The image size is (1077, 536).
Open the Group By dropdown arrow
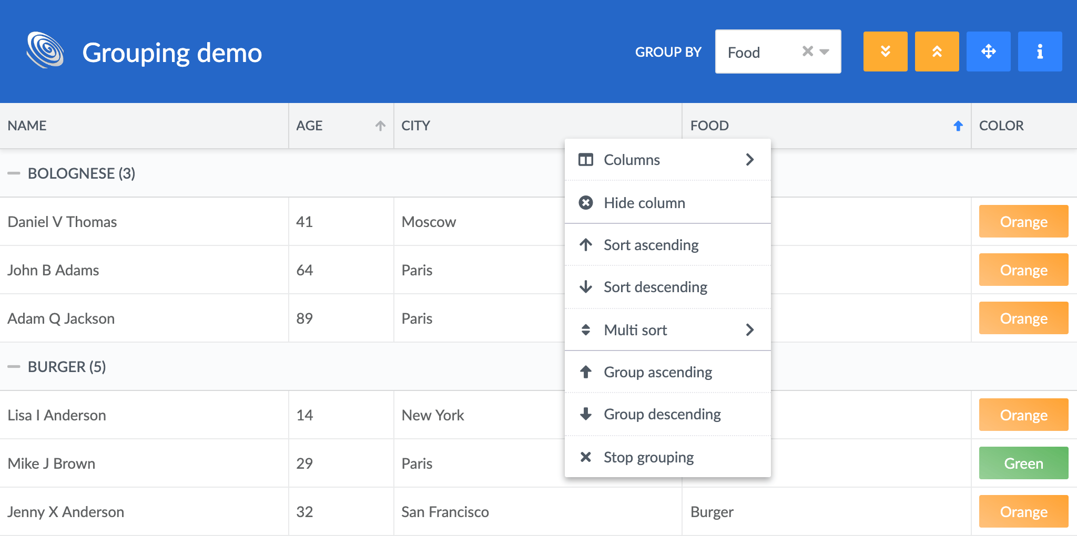825,51
